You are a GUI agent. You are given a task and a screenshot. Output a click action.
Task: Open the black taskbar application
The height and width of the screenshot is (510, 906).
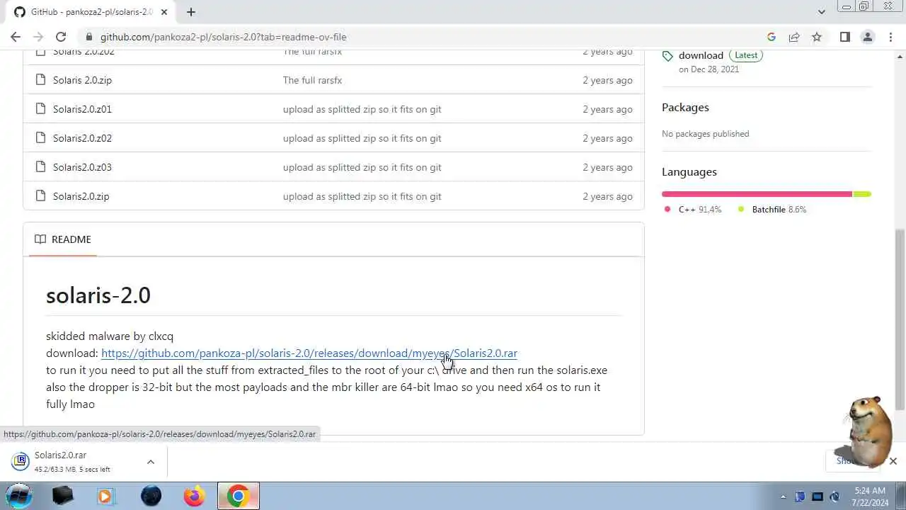tap(63, 496)
